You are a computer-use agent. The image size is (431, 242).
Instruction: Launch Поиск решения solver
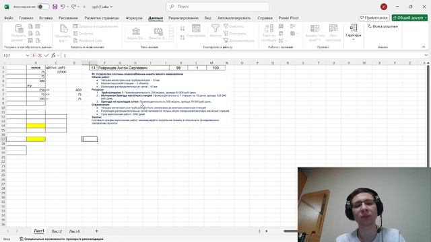pos(383,26)
